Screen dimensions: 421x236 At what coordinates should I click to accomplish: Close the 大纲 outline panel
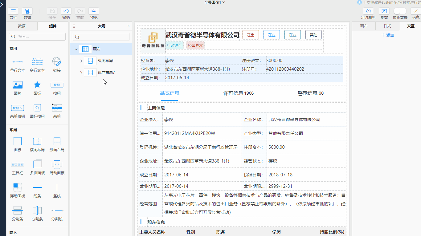pos(129,26)
